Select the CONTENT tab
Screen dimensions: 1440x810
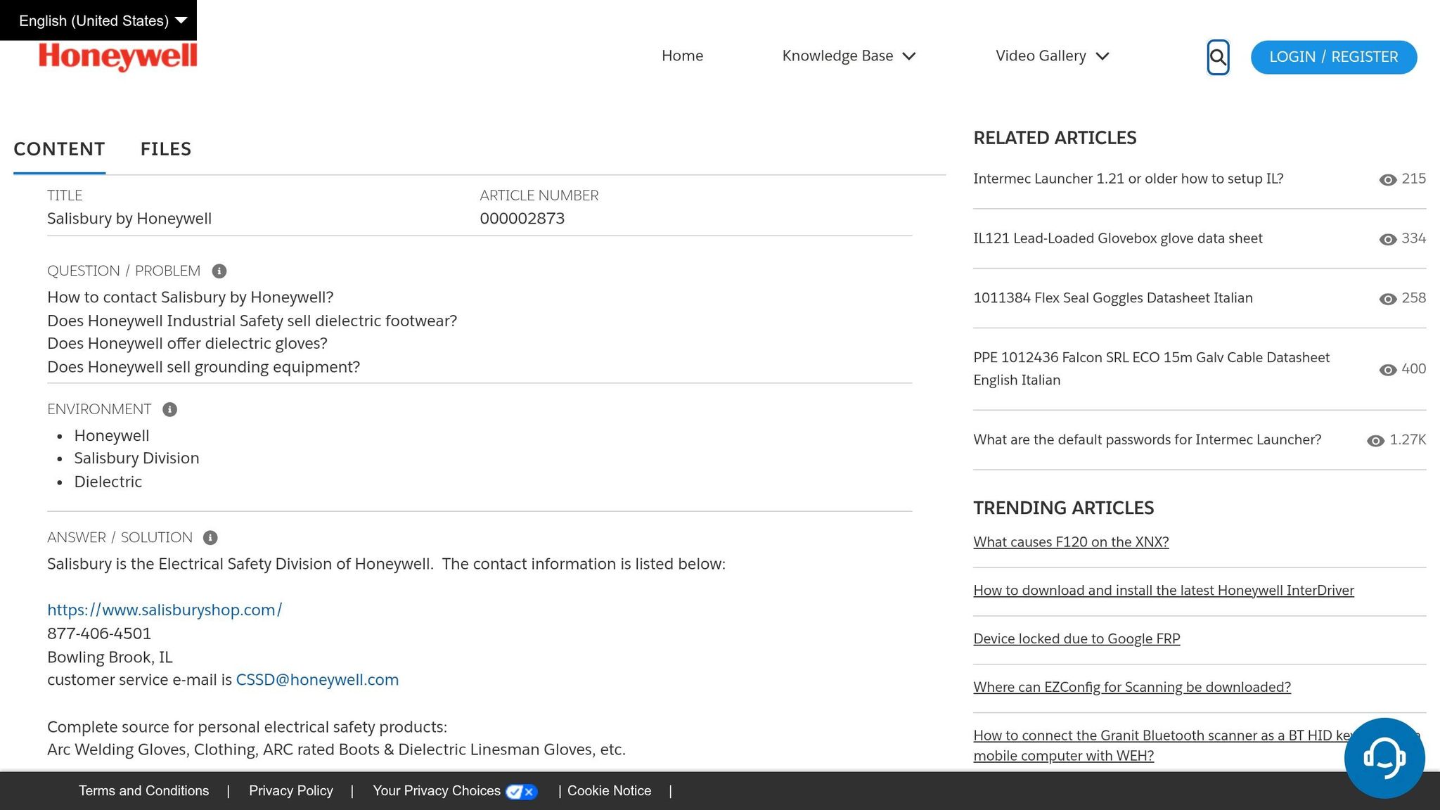point(59,149)
